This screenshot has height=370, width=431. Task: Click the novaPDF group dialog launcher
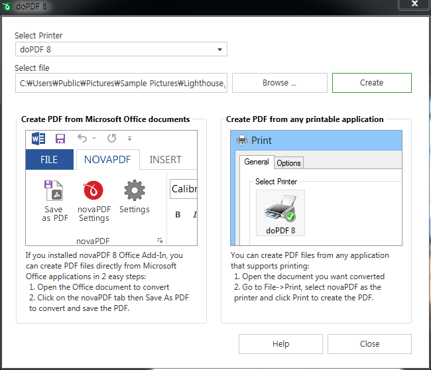(x=160, y=241)
